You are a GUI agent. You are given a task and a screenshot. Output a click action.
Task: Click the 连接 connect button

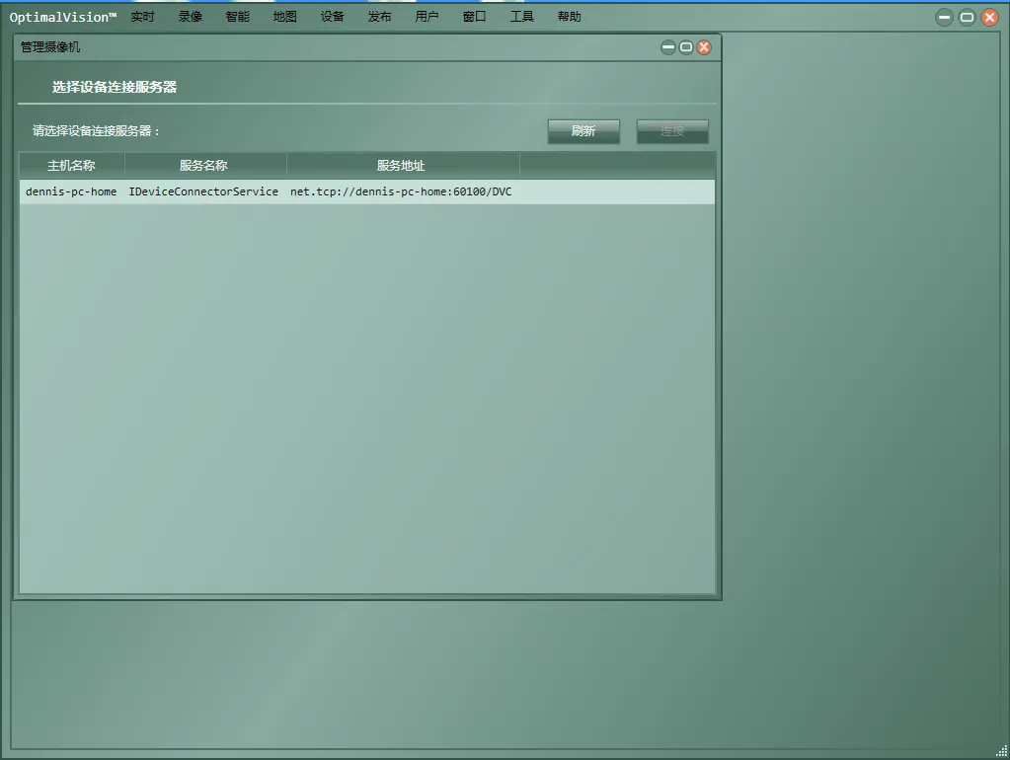click(672, 131)
